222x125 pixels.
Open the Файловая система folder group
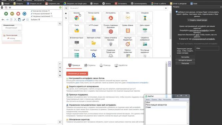(94, 42)
